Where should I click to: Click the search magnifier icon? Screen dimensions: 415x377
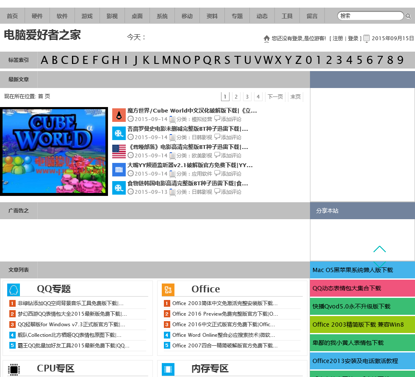(408, 17)
